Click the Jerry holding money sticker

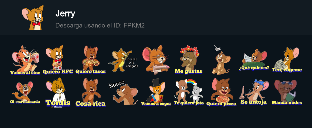point(287,60)
